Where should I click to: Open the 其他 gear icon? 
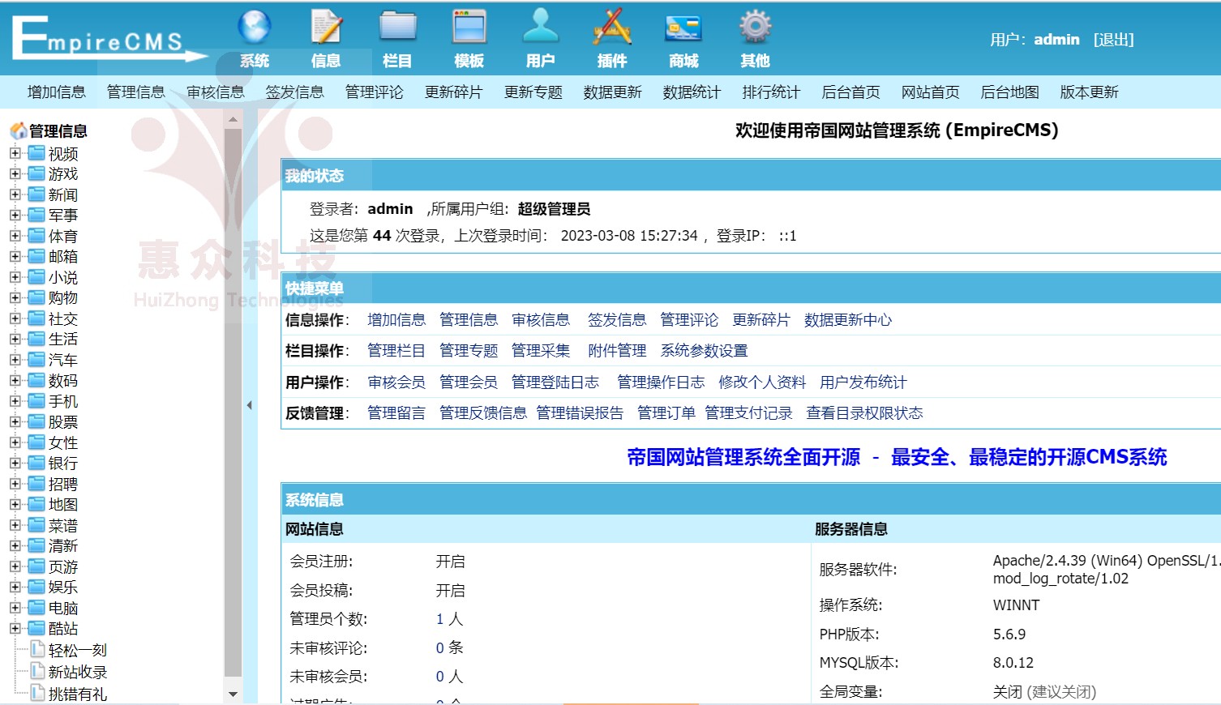pos(755,27)
